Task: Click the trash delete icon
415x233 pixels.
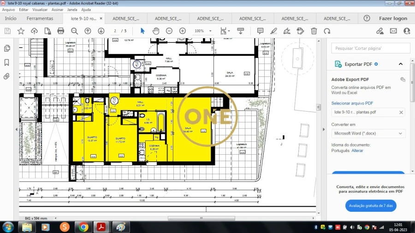Action: (314, 31)
